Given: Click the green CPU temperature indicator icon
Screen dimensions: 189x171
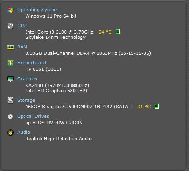Looking at the screenshot, I should pyautogui.click(x=118, y=32).
